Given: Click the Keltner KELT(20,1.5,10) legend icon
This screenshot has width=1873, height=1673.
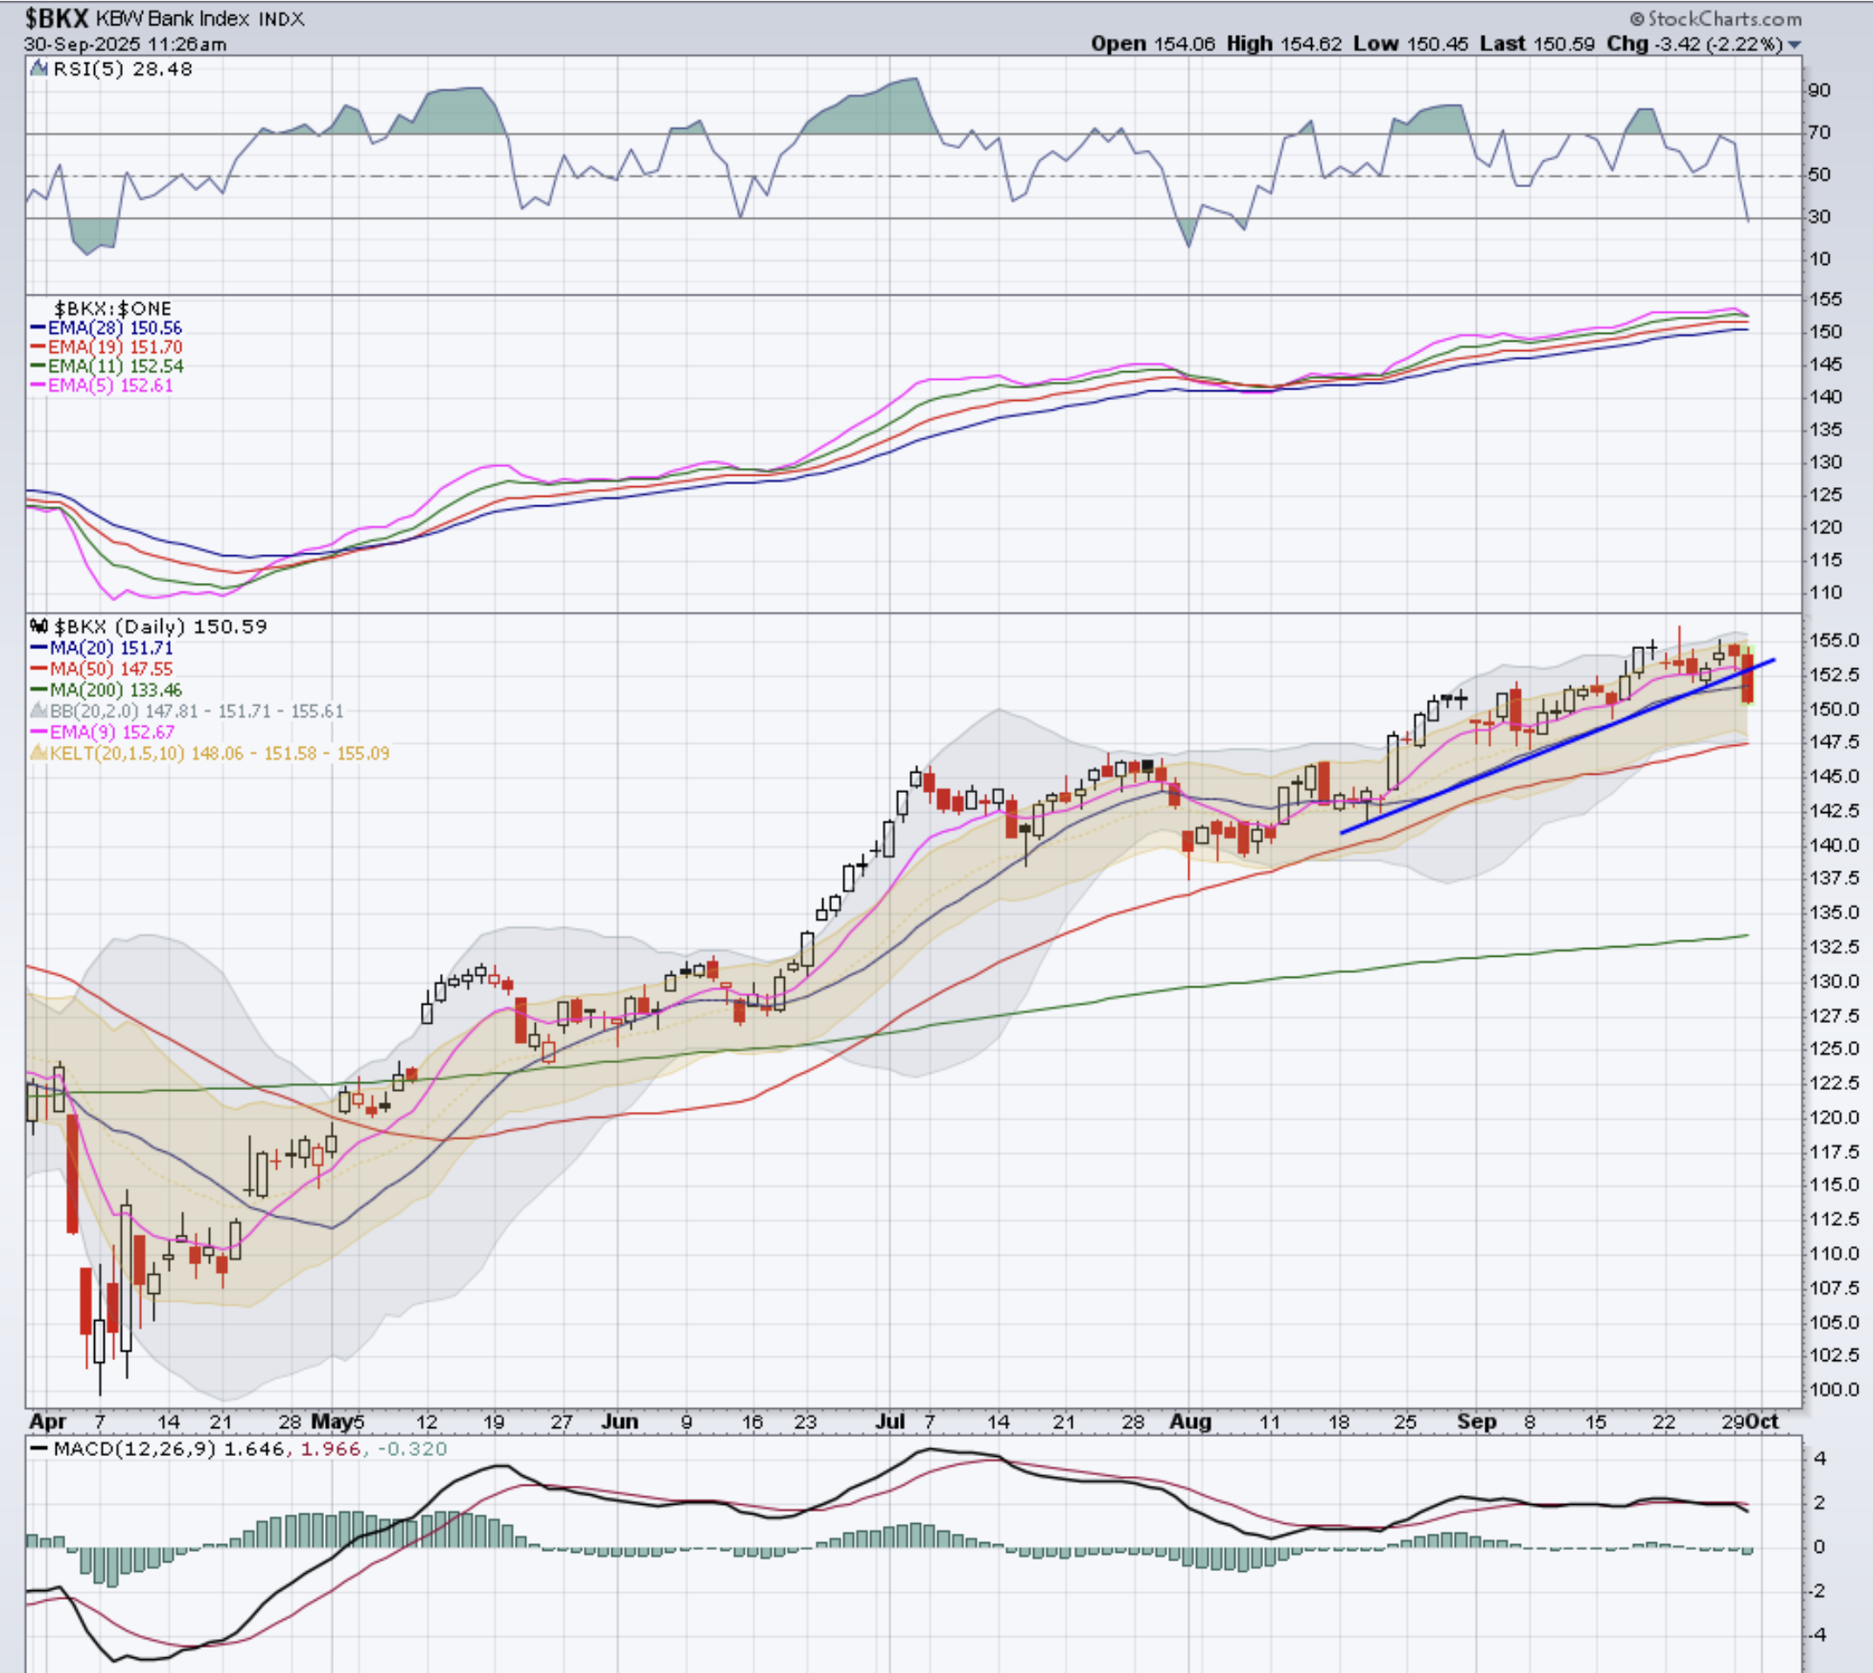Looking at the screenshot, I should click(38, 753).
